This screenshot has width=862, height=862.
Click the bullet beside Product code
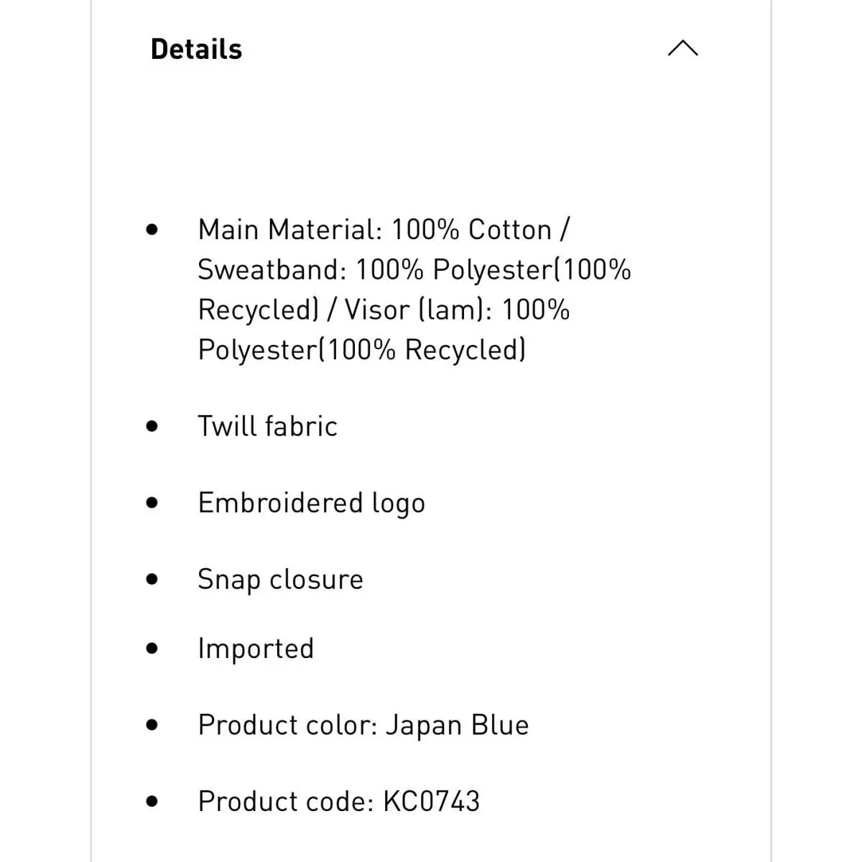coord(152,801)
